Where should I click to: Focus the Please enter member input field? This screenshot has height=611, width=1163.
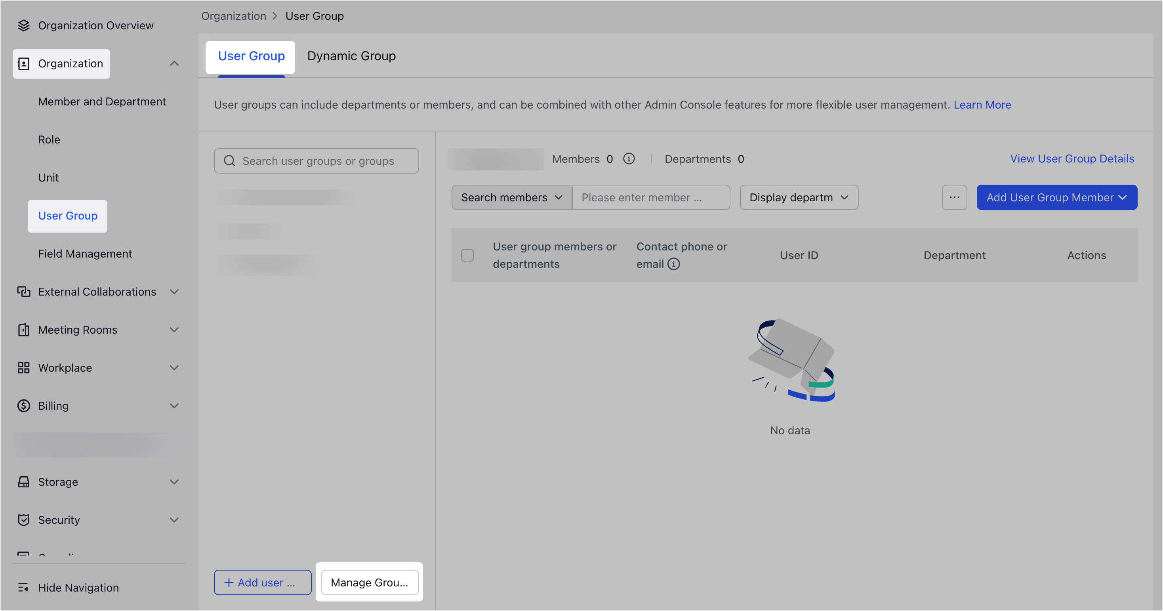(650, 197)
